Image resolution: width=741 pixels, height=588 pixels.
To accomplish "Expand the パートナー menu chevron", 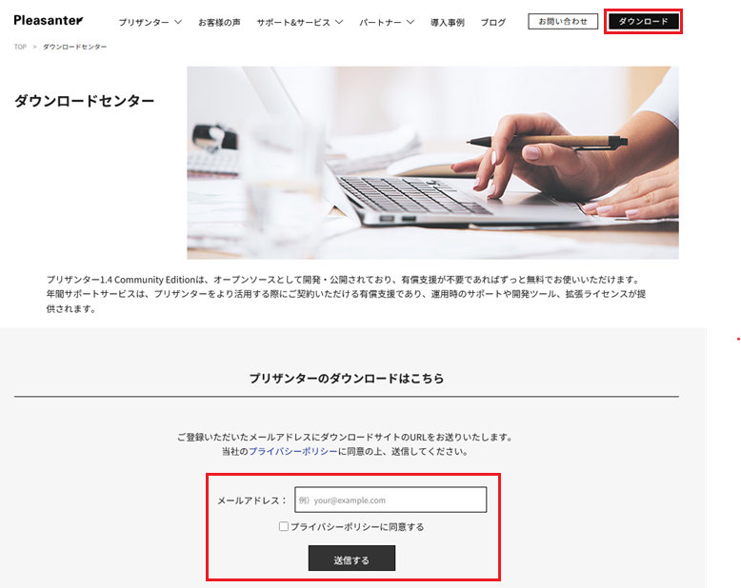I will tap(411, 22).
